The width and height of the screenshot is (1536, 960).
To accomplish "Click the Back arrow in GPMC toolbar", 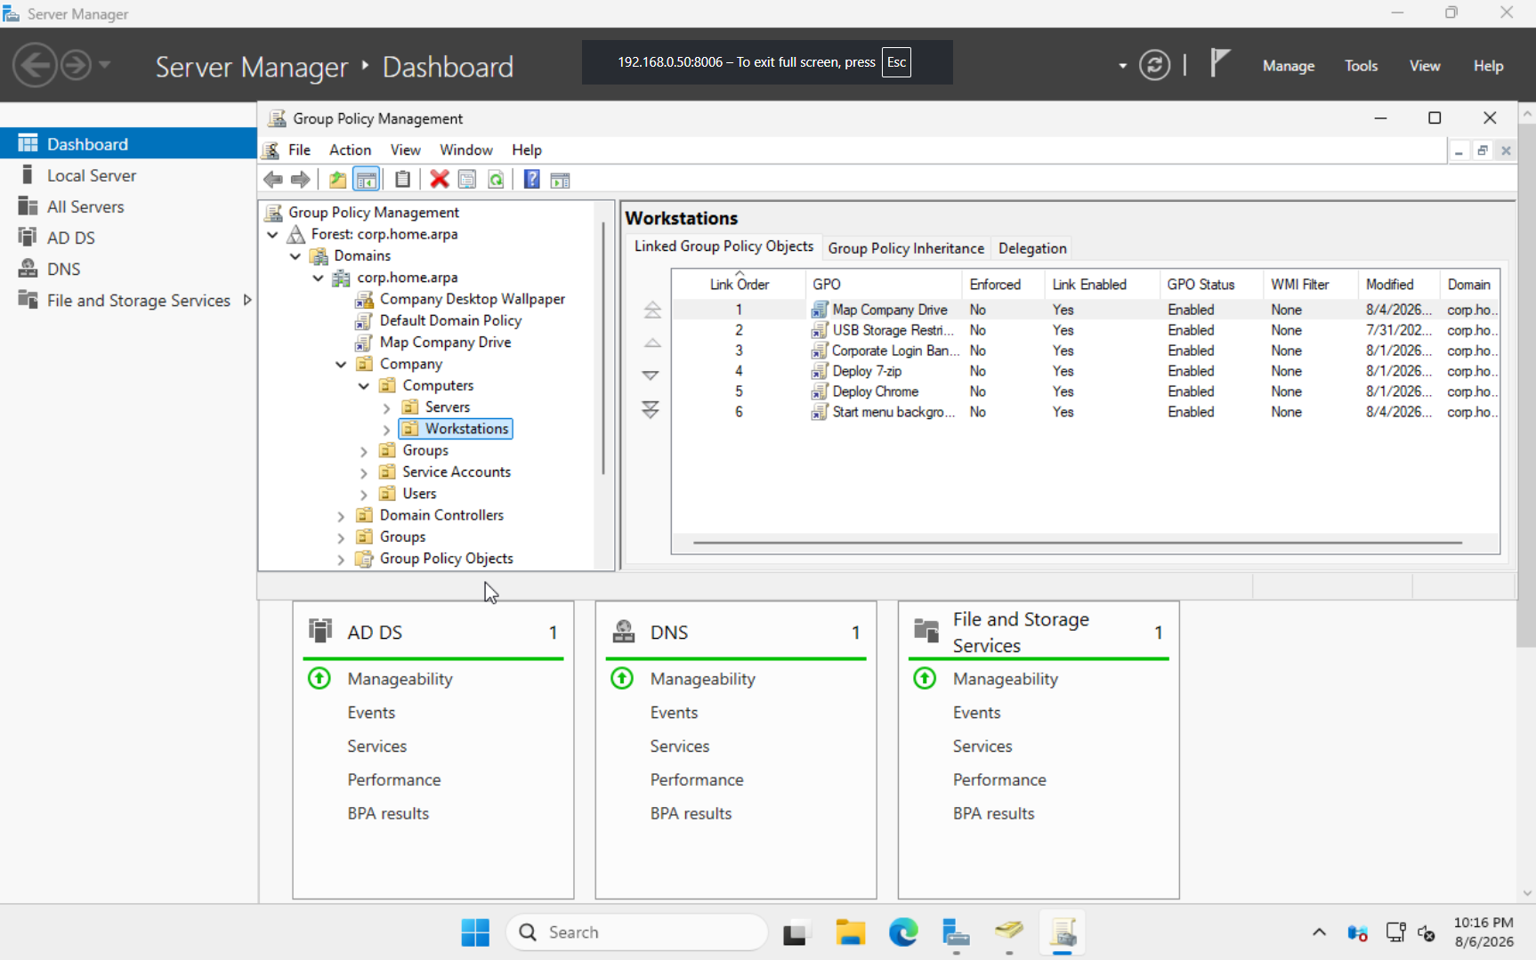I will pos(273,180).
